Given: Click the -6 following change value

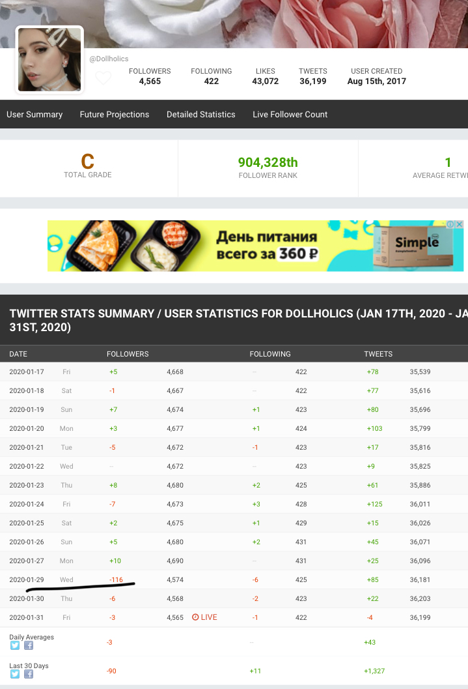Looking at the screenshot, I should [x=255, y=579].
